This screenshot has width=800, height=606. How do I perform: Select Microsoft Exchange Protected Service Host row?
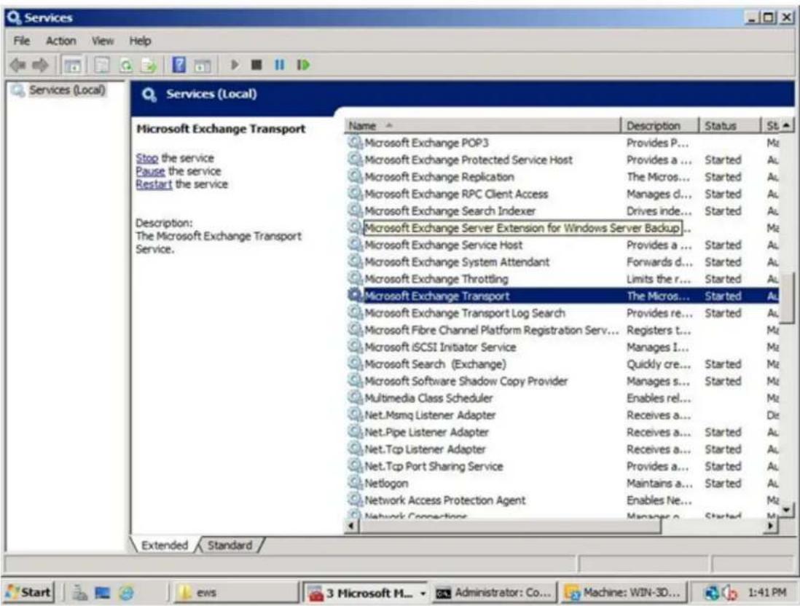point(562,160)
